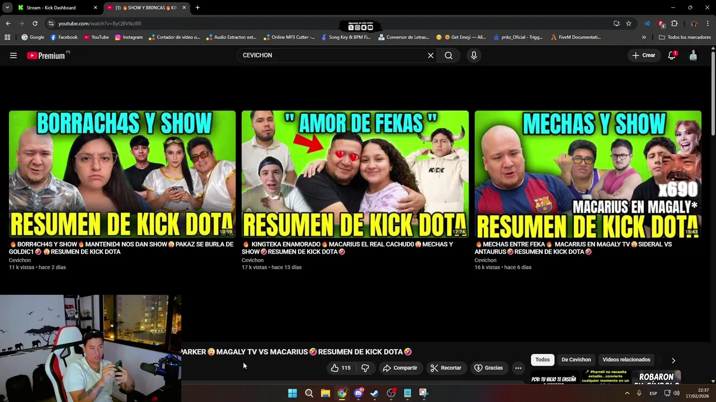
Task: Reload the current page
Action: tap(35, 23)
